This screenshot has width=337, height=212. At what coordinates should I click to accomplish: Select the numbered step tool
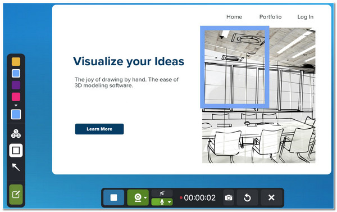point(16,134)
